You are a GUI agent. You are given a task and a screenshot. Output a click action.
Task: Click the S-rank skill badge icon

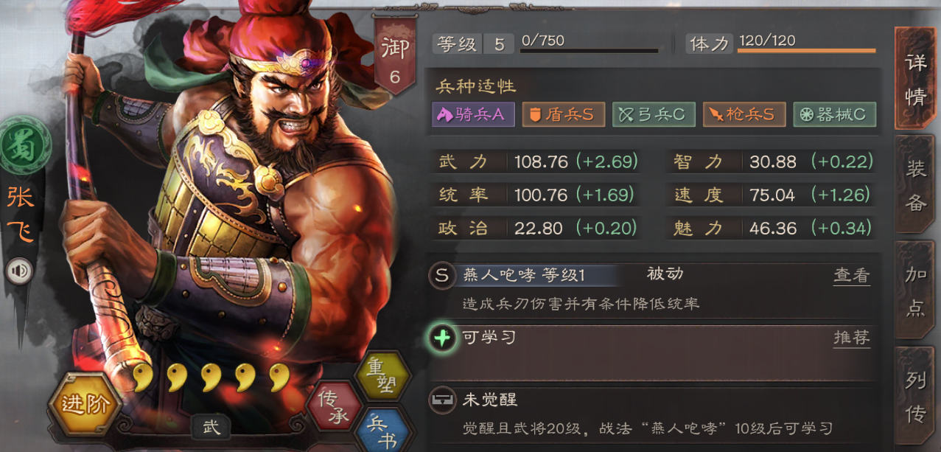[442, 276]
